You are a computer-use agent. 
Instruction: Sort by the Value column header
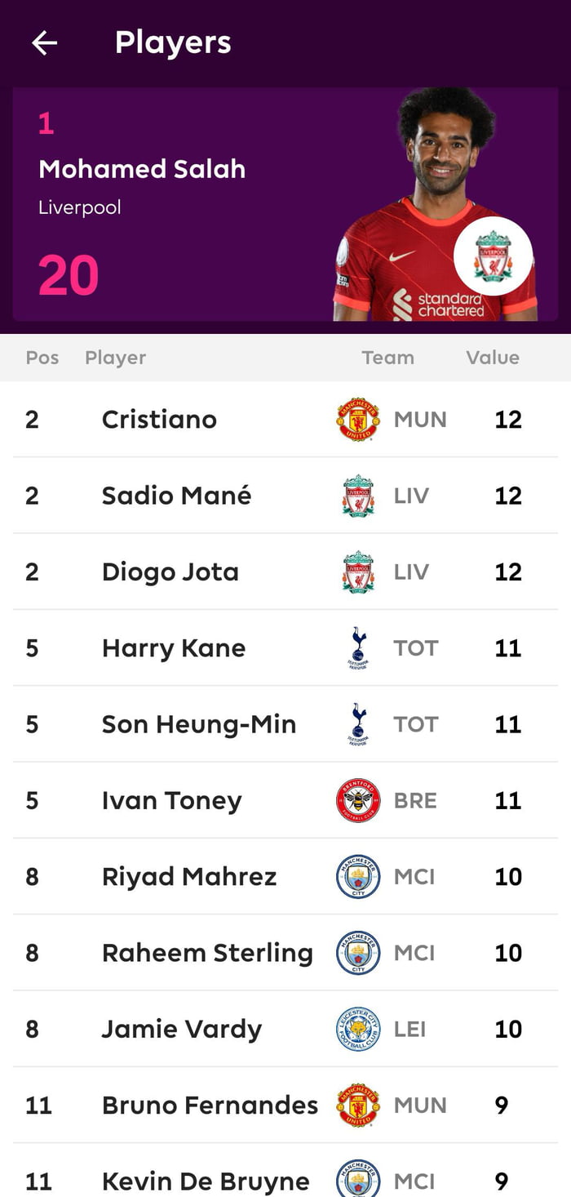[493, 358]
